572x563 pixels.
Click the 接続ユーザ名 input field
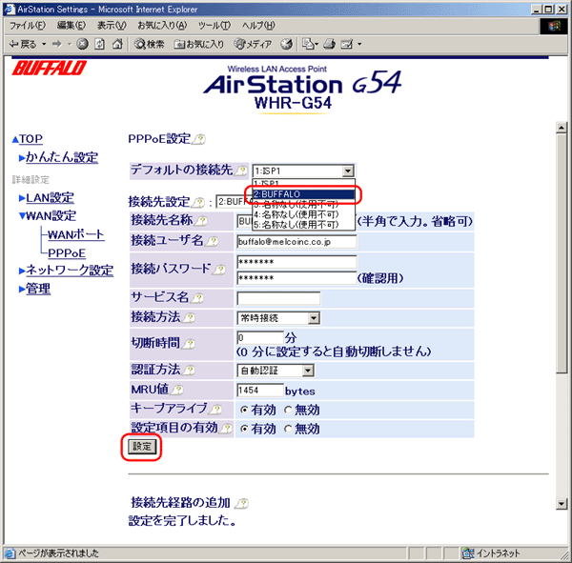click(x=296, y=242)
